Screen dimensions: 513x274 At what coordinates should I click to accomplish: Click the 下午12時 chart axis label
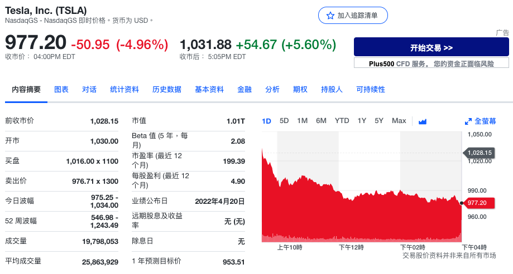click(x=351, y=247)
